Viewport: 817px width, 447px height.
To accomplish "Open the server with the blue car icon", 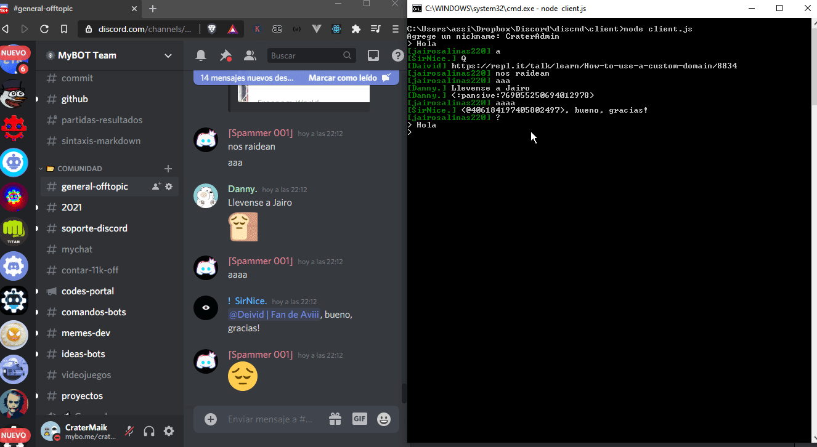I will pos(14,369).
